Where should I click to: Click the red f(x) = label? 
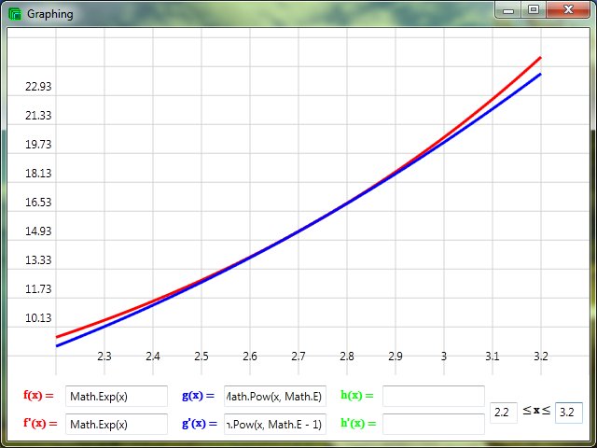coord(38,396)
